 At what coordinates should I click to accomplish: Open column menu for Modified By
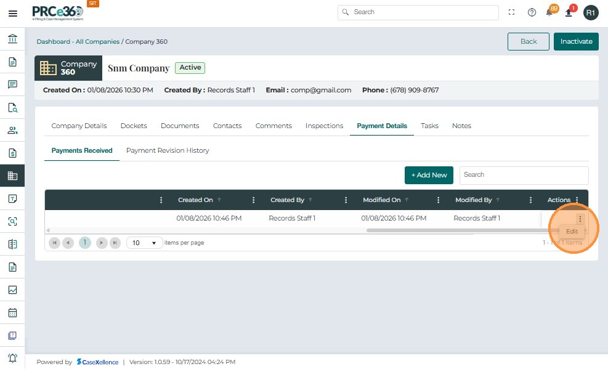pyautogui.click(x=530, y=200)
